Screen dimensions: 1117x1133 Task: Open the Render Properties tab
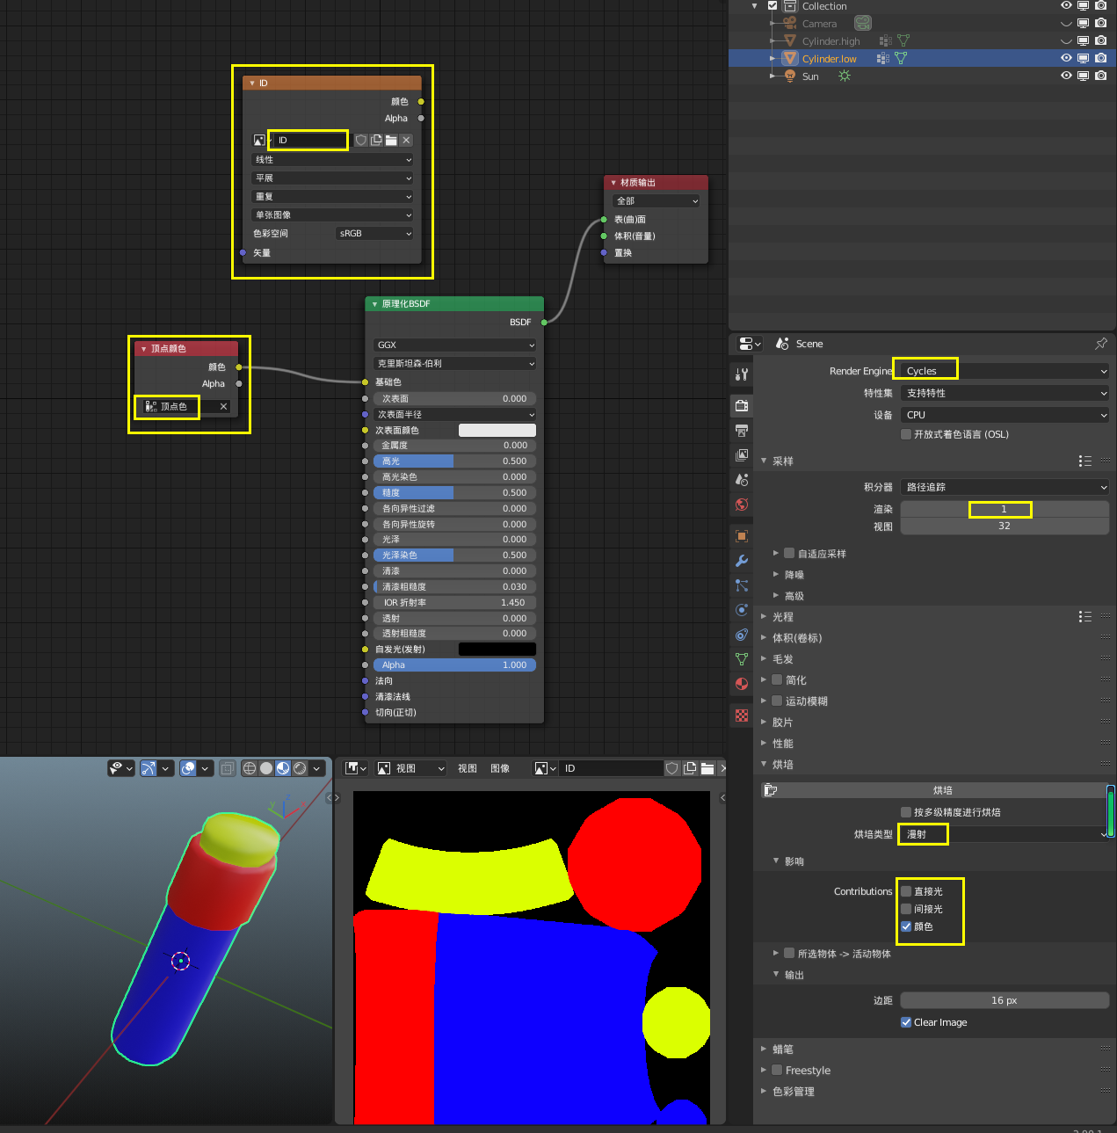[741, 405]
